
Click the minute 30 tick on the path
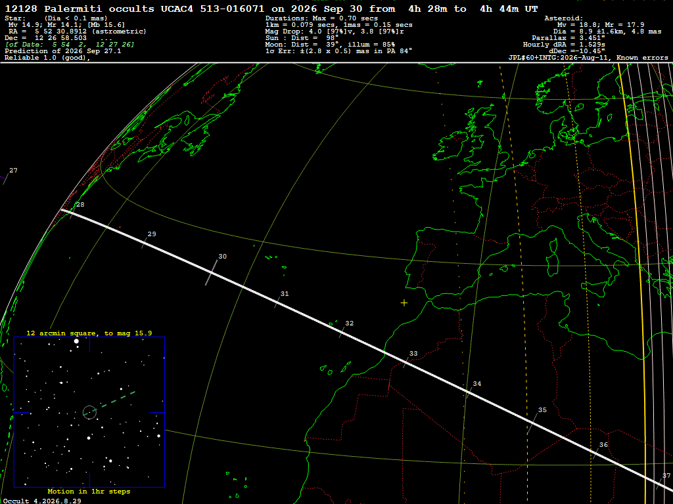point(212,272)
